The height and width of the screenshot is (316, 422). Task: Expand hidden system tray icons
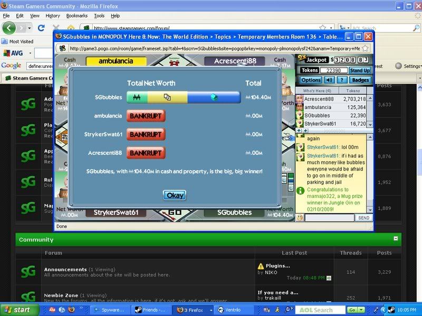[x=383, y=310]
